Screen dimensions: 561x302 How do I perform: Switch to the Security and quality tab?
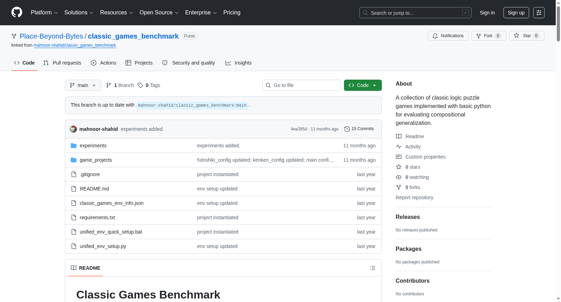(189, 63)
